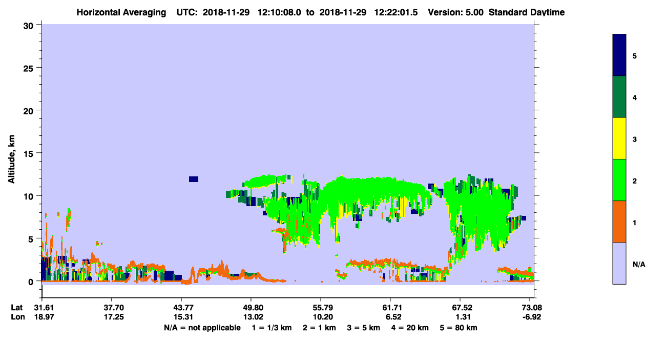The width and height of the screenshot is (666, 342).
Task: Click the '5 = 80 km' legend entry
Action: pos(459,328)
